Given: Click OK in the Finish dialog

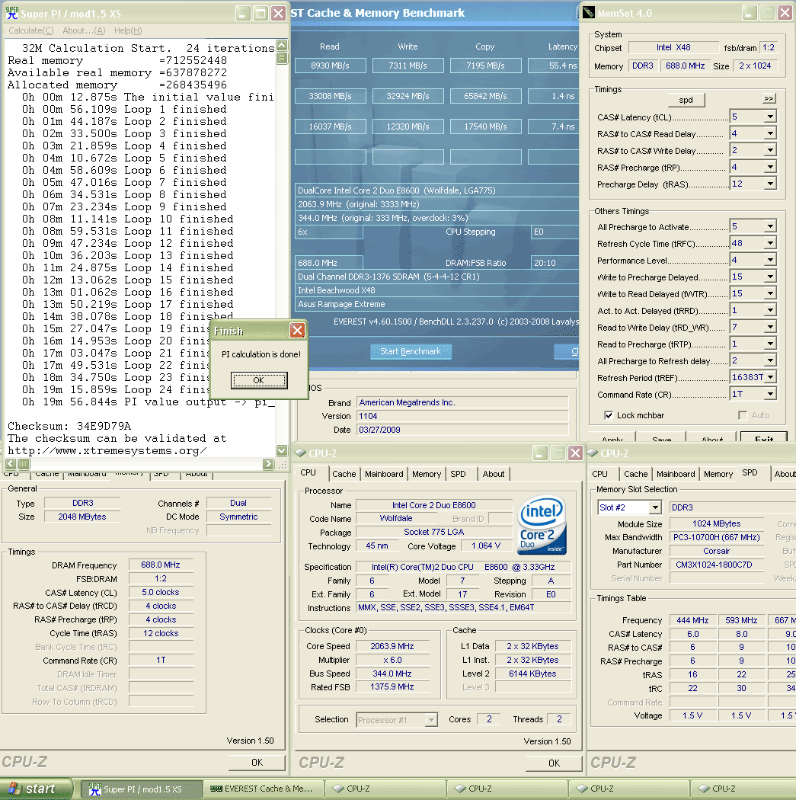Looking at the screenshot, I should pyautogui.click(x=258, y=380).
